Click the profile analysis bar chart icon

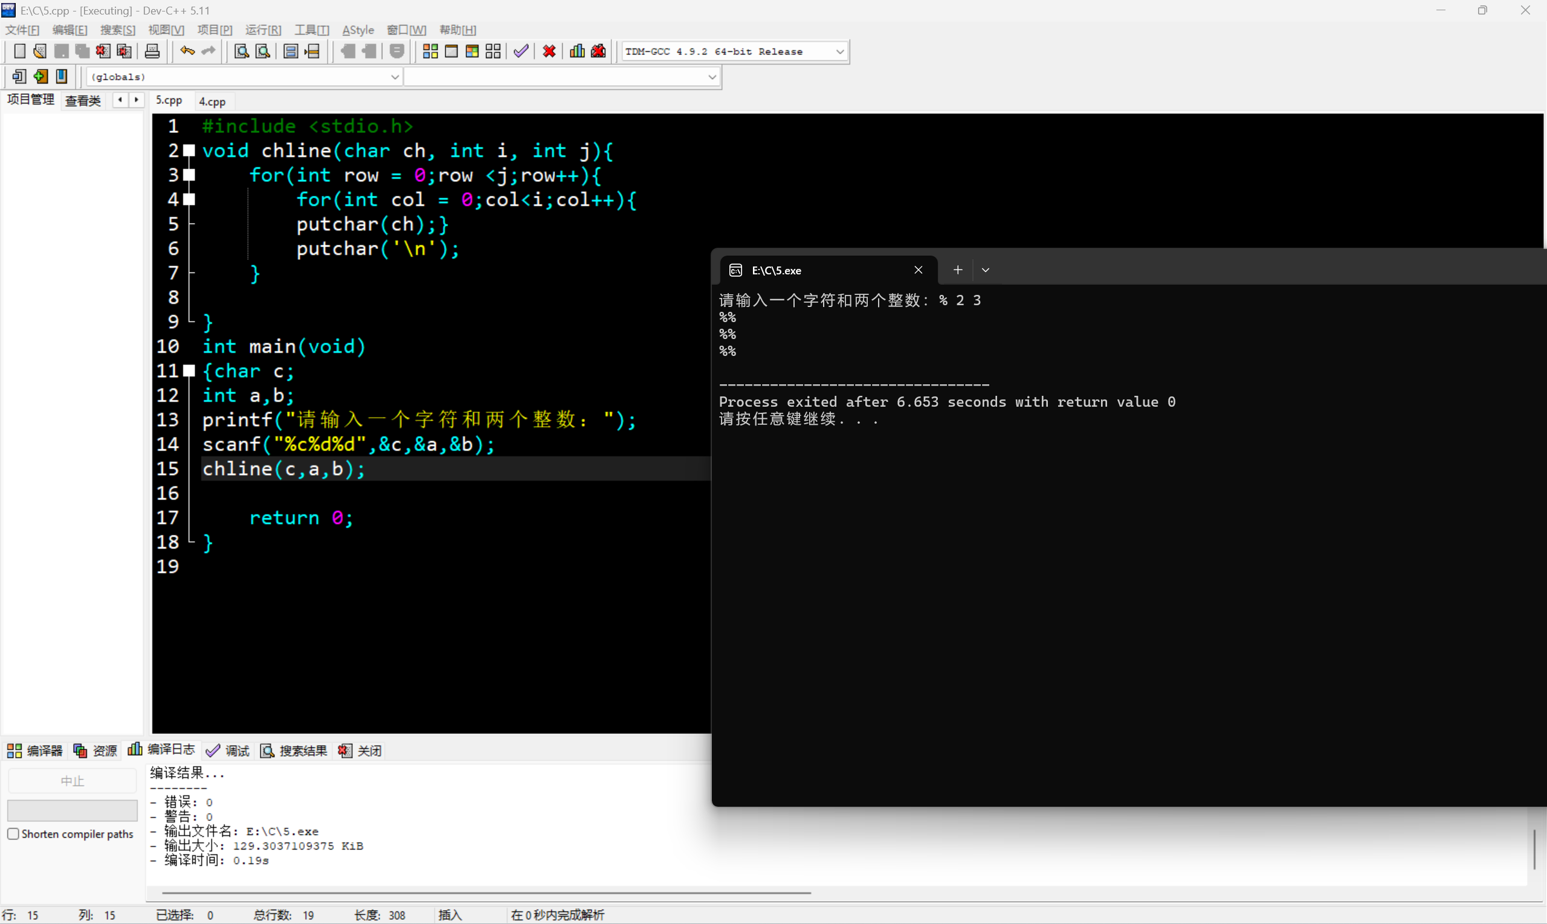tap(577, 51)
